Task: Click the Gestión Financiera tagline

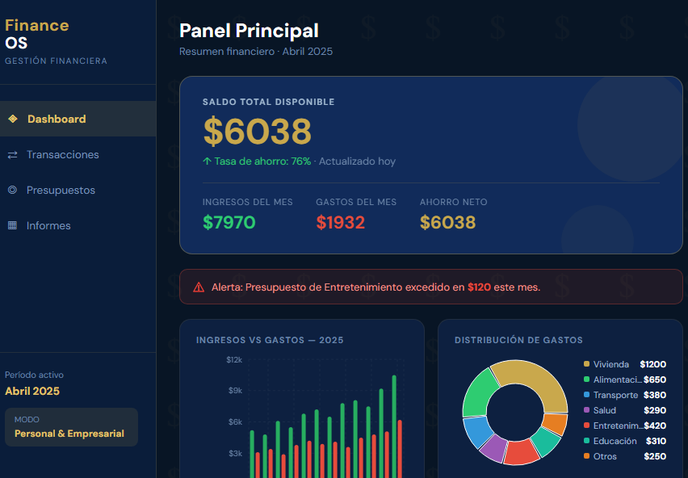Action: click(x=57, y=61)
